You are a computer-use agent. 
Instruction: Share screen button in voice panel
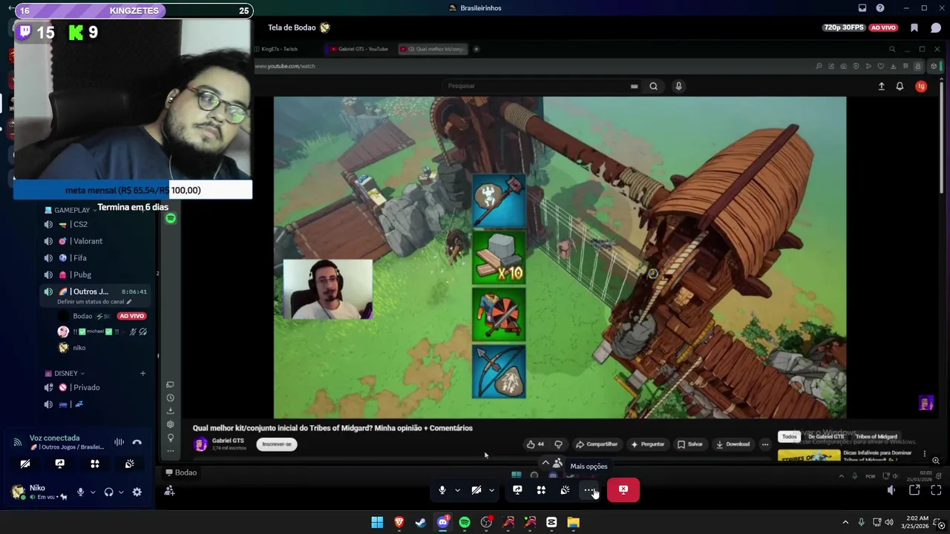[60, 464]
